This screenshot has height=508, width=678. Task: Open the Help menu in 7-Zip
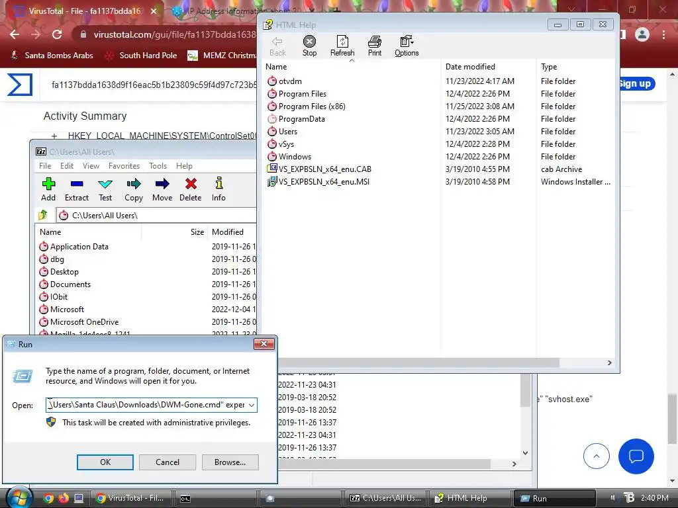[x=184, y=166]
